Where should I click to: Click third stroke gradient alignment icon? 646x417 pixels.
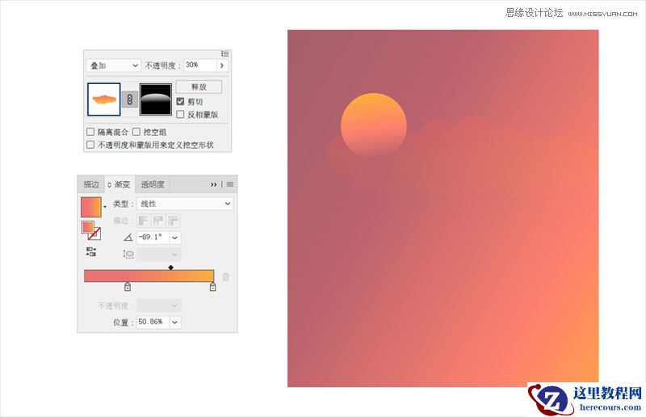tap(173, 221)
